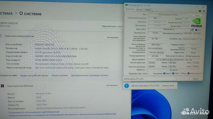Click the graphics processor field 2488

point(155,18)
